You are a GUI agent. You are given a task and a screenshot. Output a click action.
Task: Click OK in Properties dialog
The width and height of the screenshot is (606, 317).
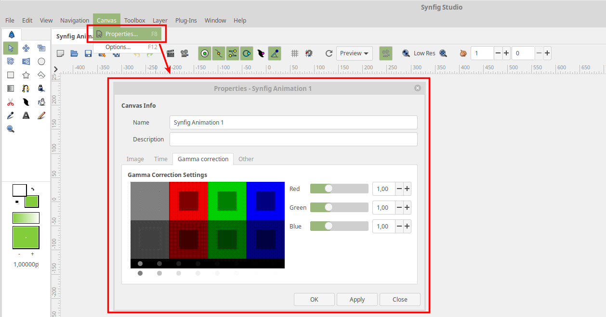(314, 299)
